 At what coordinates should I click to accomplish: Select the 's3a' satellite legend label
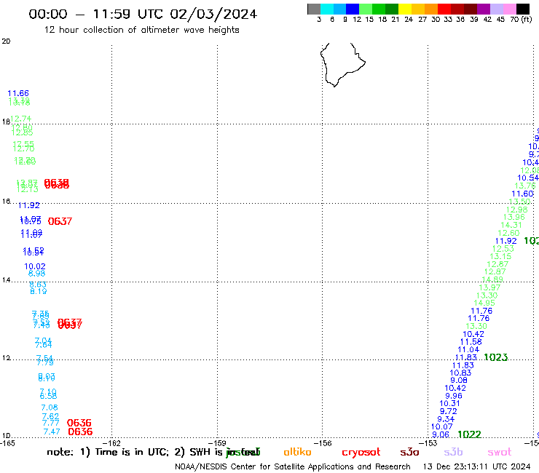409,452
